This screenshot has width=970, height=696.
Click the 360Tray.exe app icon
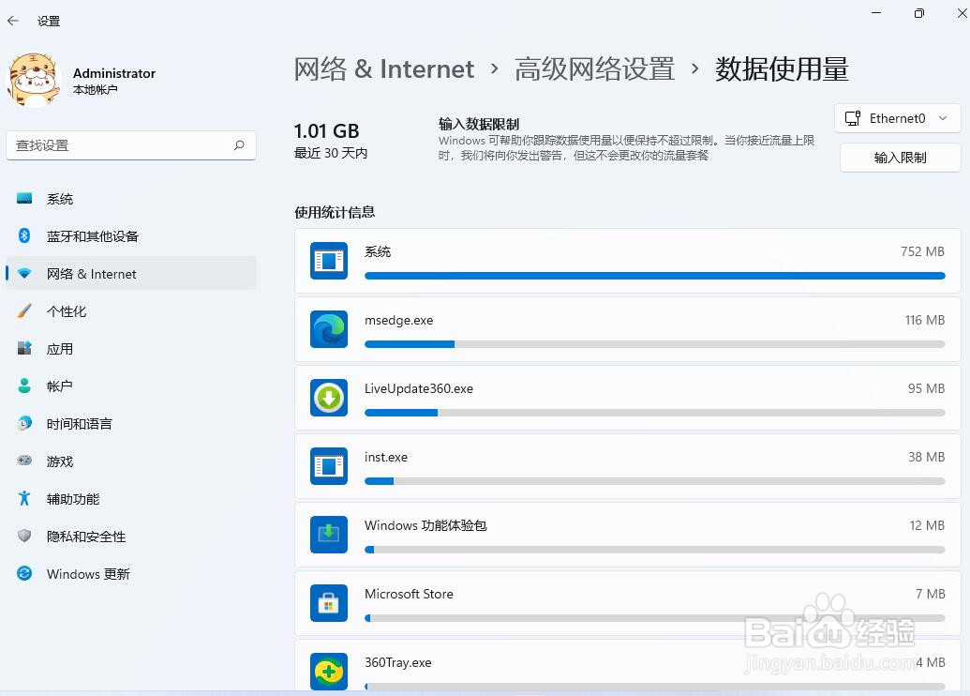click(329, 670)
